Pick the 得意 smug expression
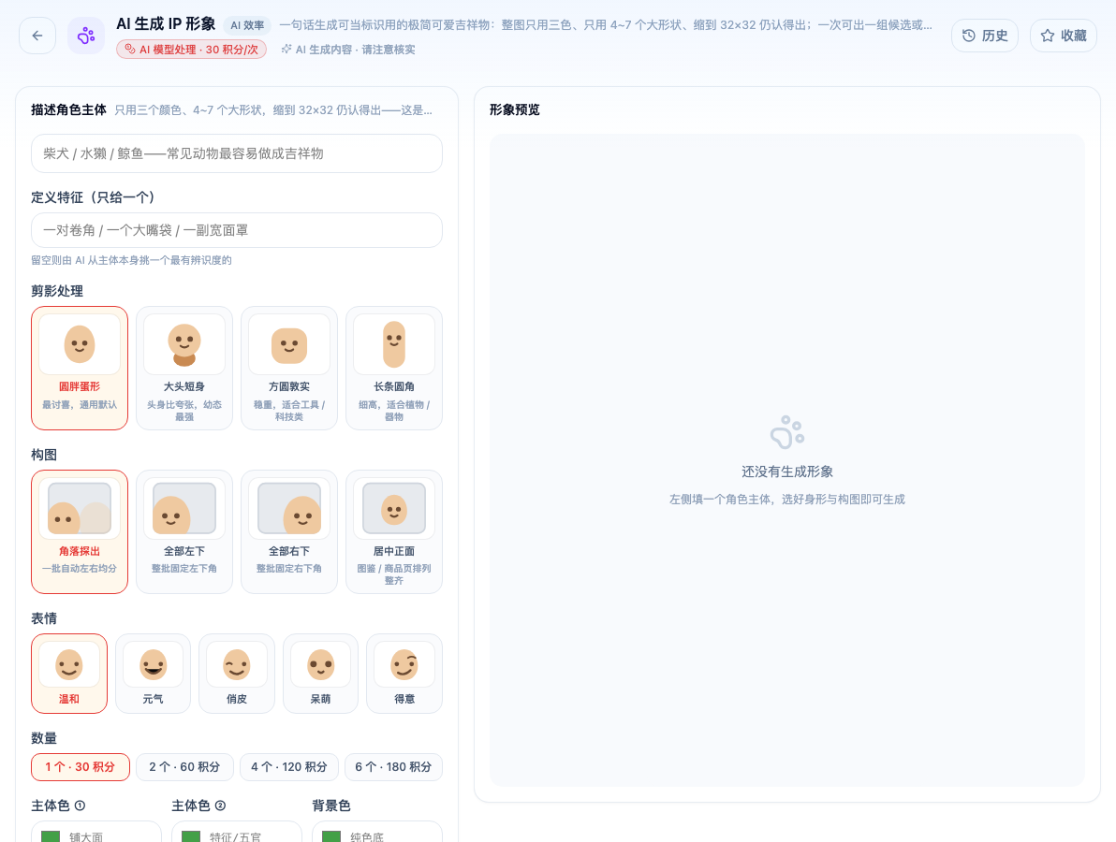 point(404,673)
